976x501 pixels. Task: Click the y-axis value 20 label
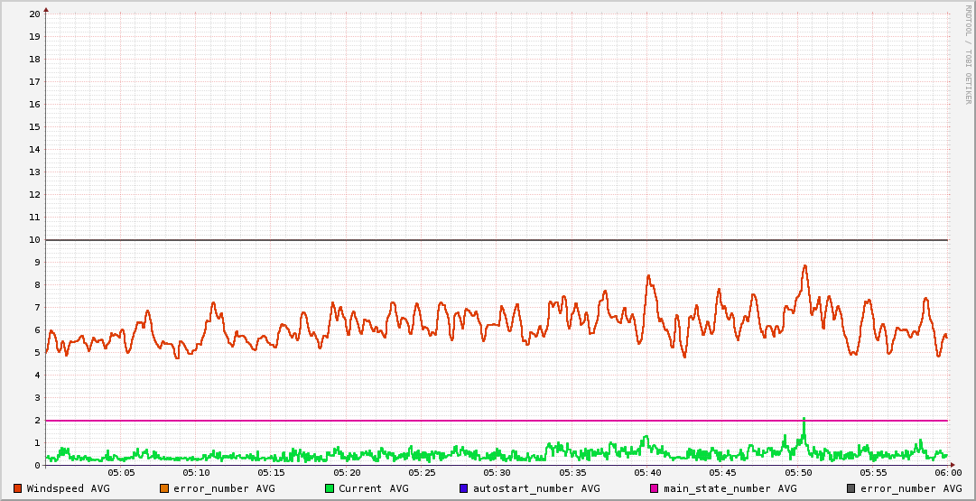tap(34, 14)
